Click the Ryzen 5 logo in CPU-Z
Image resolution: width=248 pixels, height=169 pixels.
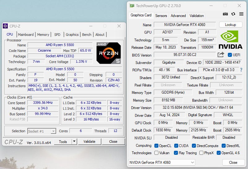point(108,53)
